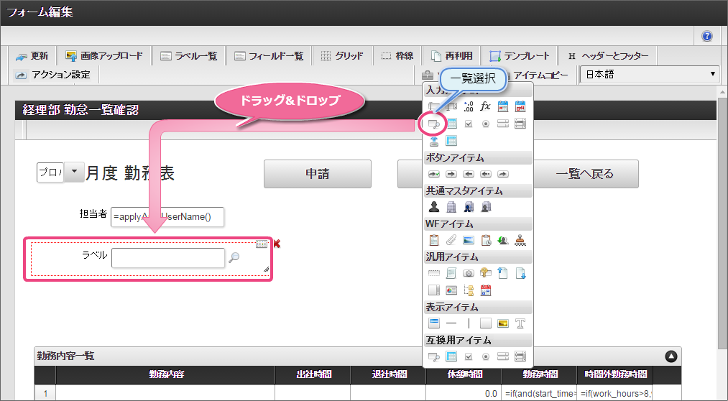Toggle グリッド display
The width and height of the screenshot is (728, 401).
[341, 56]
